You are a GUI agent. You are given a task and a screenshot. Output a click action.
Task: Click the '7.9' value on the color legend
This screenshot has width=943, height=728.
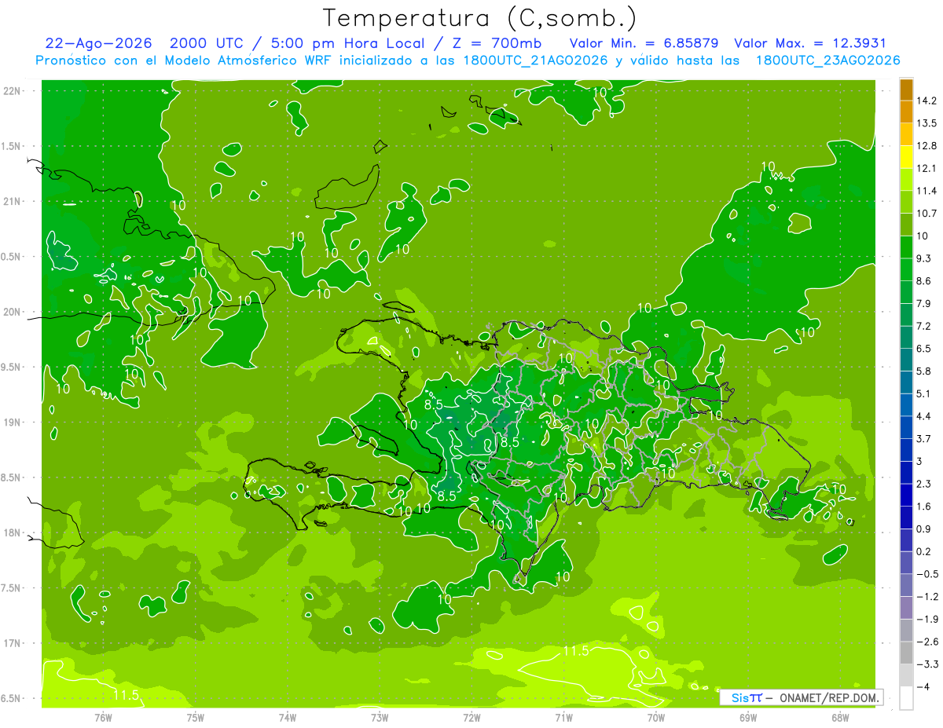(924, 304)
